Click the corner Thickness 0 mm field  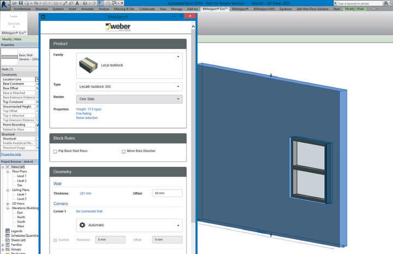tap(110, 240)
